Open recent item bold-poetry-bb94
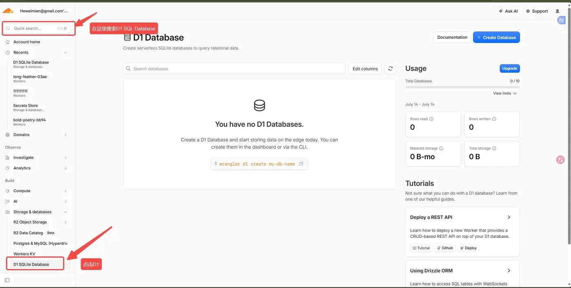571x288 pixels. pos(29,122)
